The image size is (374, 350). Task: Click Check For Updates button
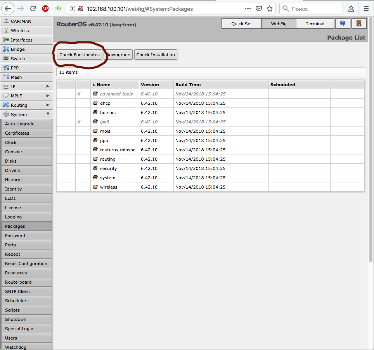point(80,55)
